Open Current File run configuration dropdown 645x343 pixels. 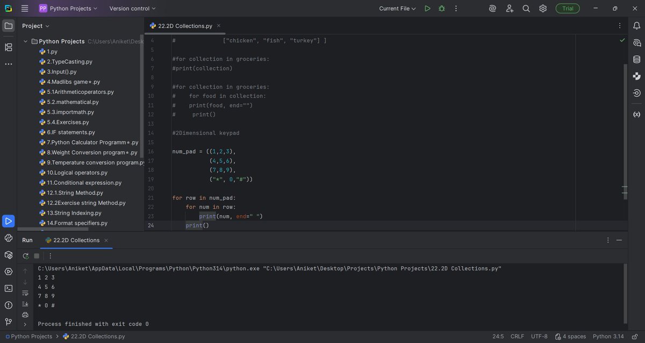point(397,9)
